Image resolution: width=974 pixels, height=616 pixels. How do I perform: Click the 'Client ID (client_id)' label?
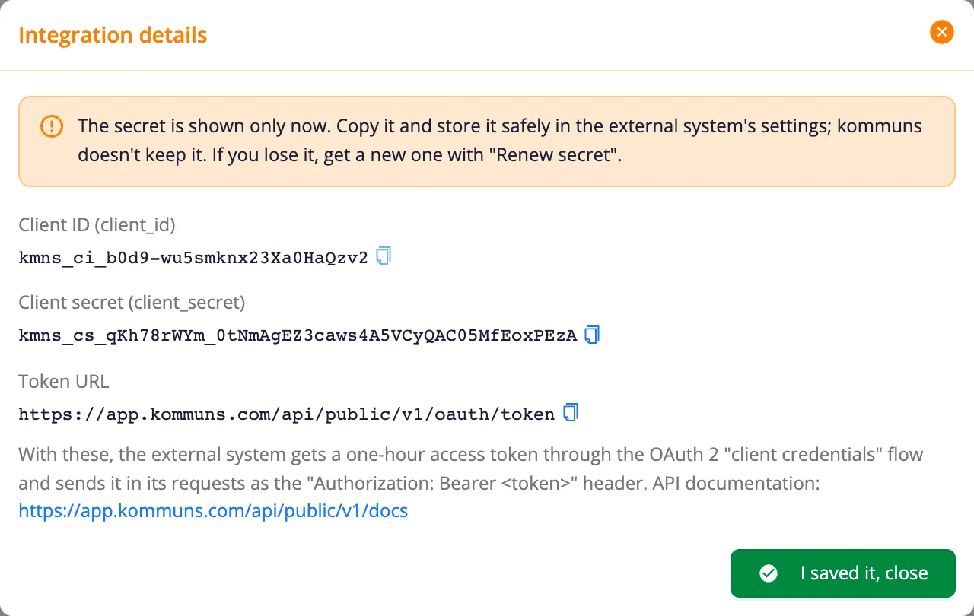[x=97, y=224]
